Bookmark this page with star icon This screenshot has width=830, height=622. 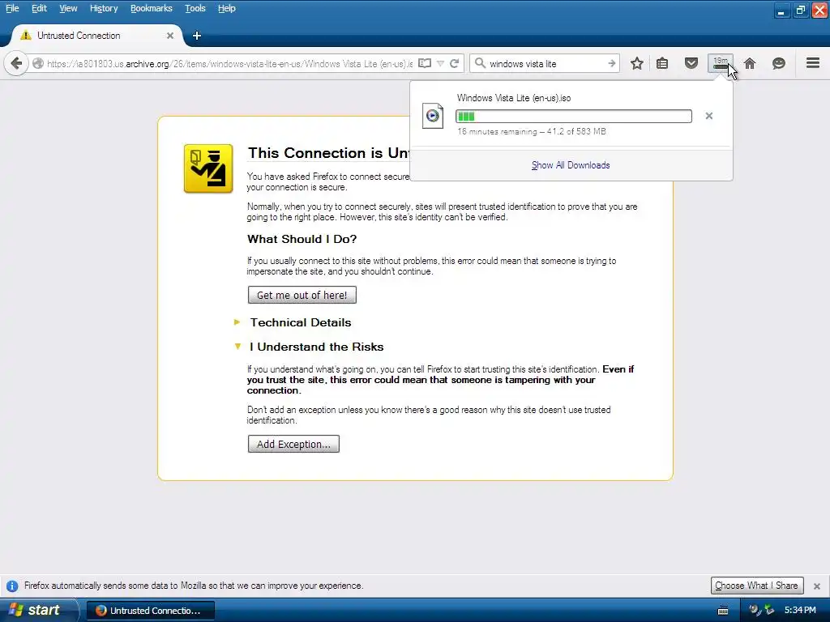637,63
